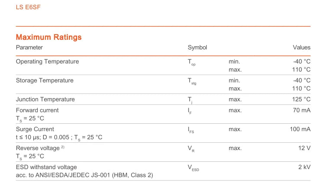Click the Parameter column header

click(x=29, y=48)
